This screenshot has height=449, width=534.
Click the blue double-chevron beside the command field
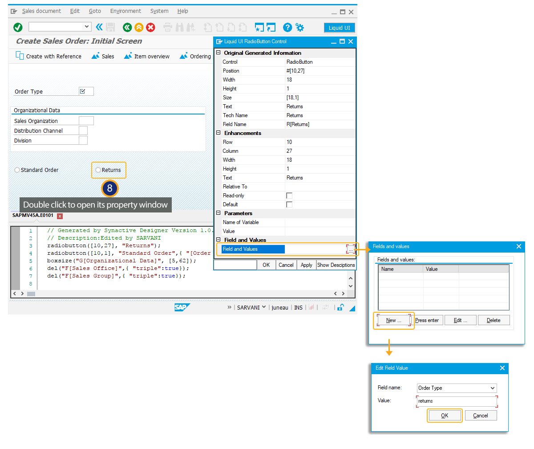tap(99, 27)
